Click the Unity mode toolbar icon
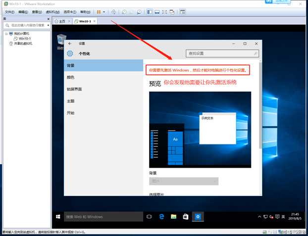Screen dimensions: 308x236 tap(172, 12)
